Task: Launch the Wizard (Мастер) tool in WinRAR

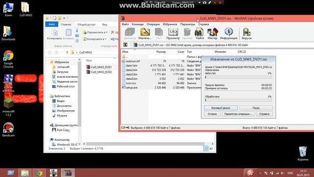Action: coord(212,33)
